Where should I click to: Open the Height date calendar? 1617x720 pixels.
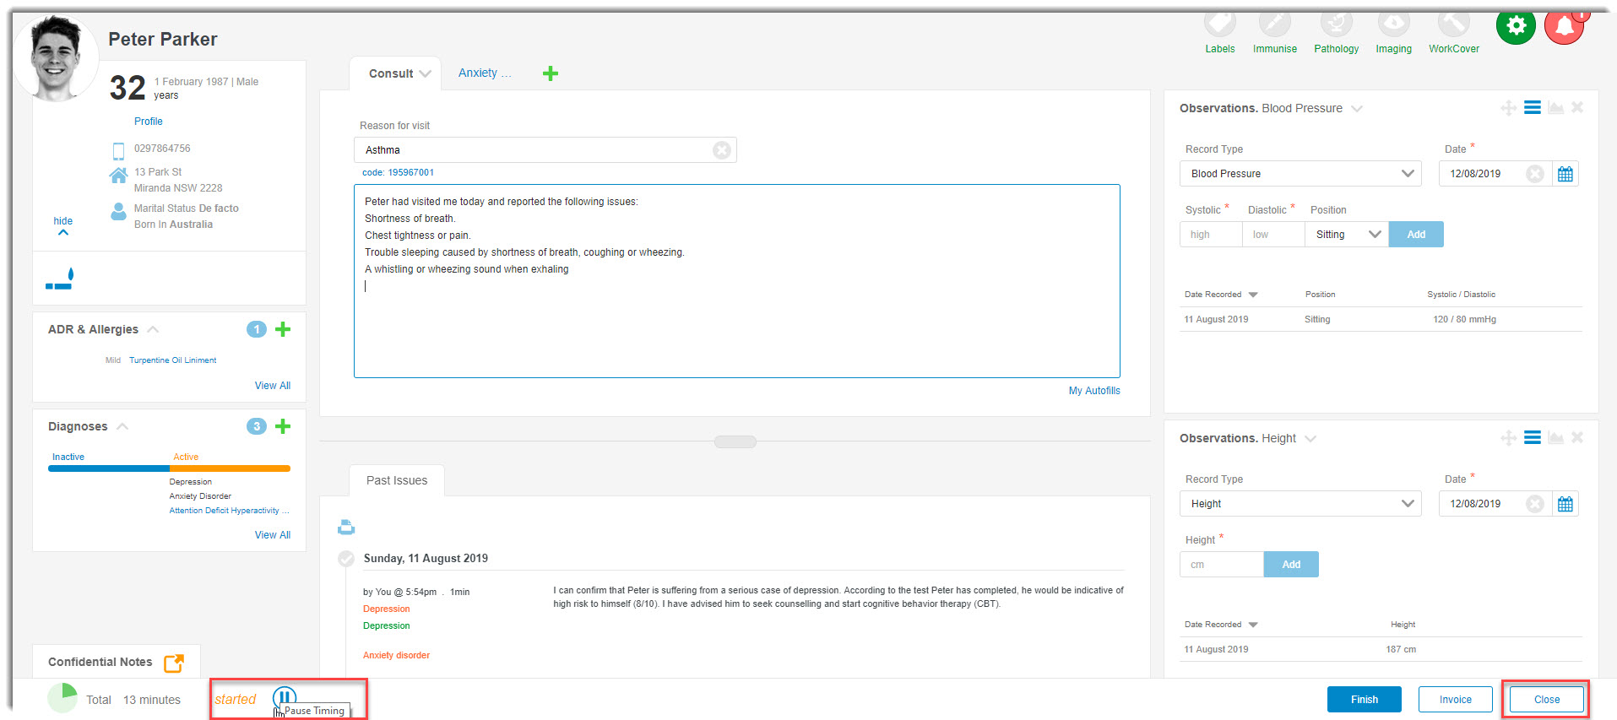point(1565,504)
